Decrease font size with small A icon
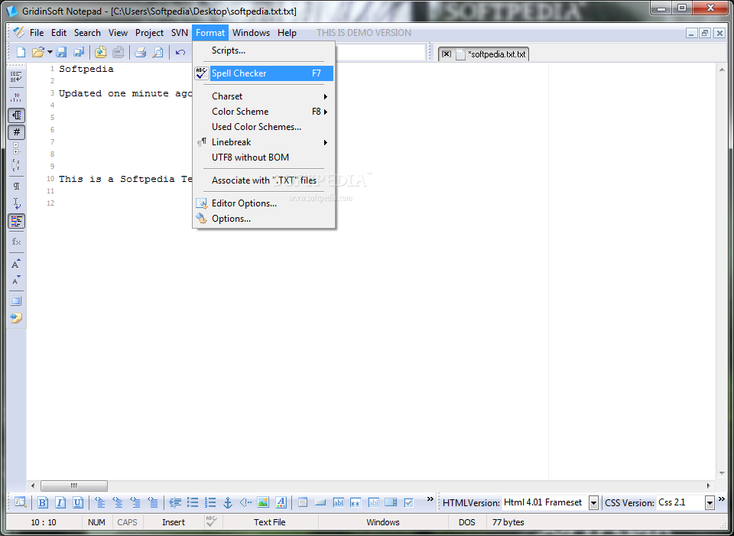Image resolution: width=734 pixels, height=536 pixels. pos(16,281)
